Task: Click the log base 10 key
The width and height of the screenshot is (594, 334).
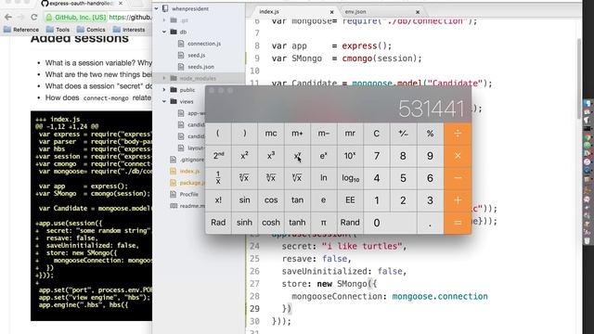Action: [350, 178]
